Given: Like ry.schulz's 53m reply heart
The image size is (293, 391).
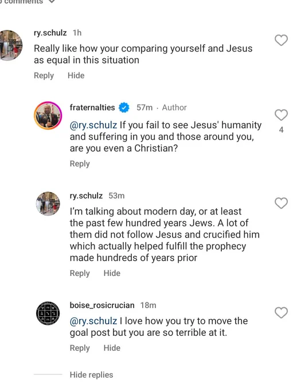Looking at the screenshot, I should [x=281, y=203].
